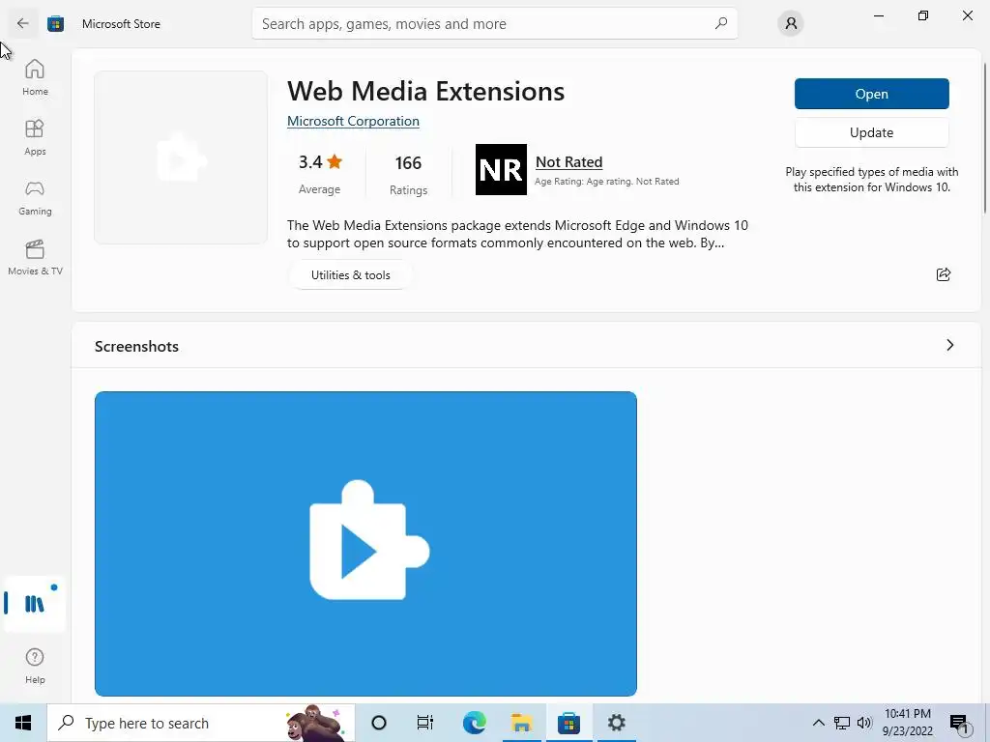Click the network icon in system tray
990x742 pixels.
[842, 723]
